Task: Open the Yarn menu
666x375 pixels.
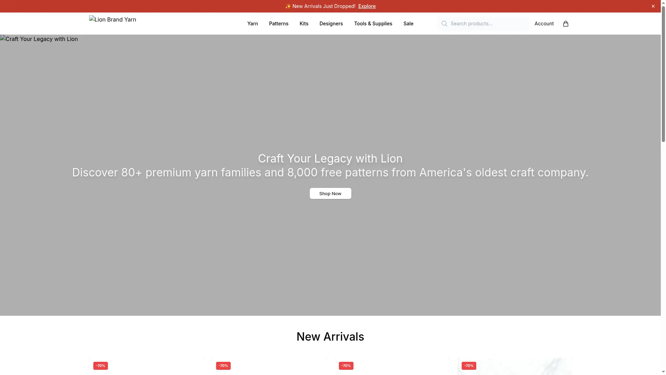Action: (253, 24)
